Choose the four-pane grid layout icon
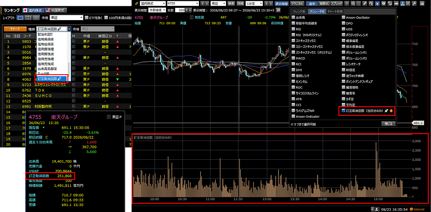 pos(36,17)
